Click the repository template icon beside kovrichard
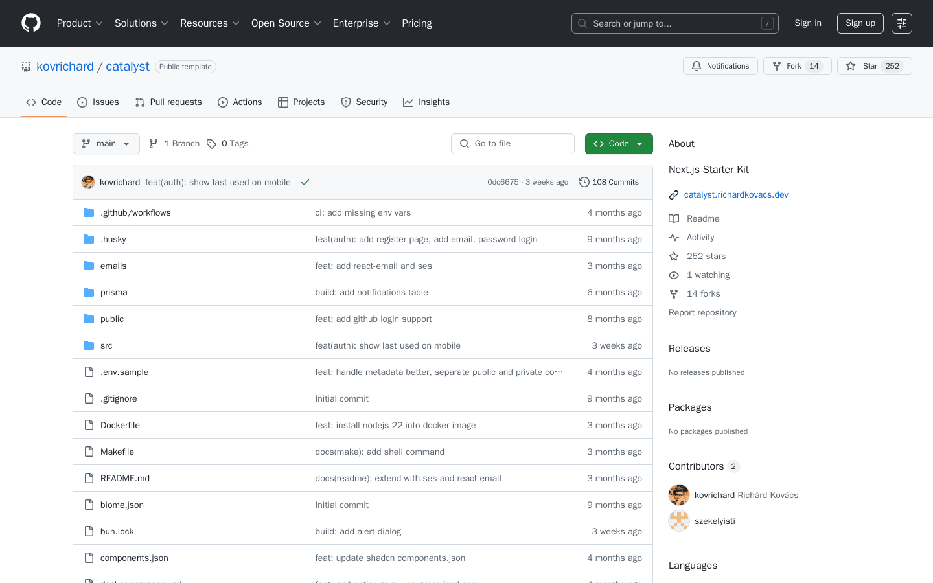Screen dimensions: 933x583 tap(26, 67)
